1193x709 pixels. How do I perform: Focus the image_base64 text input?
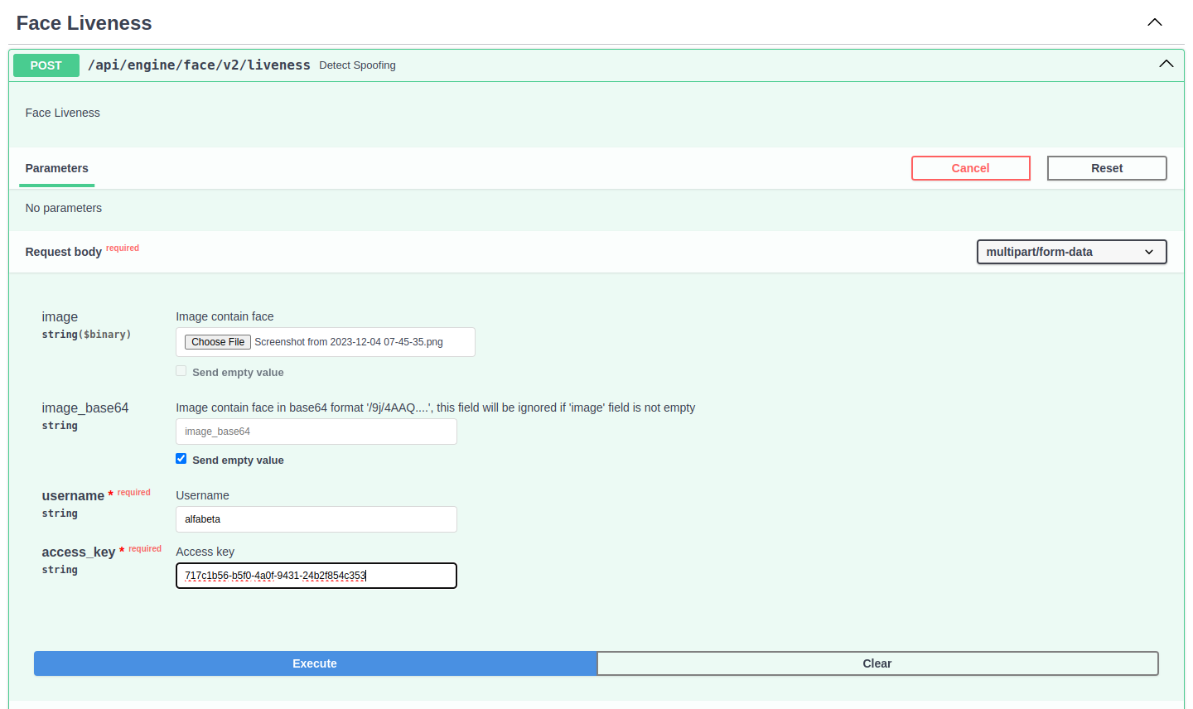point(316,432)
